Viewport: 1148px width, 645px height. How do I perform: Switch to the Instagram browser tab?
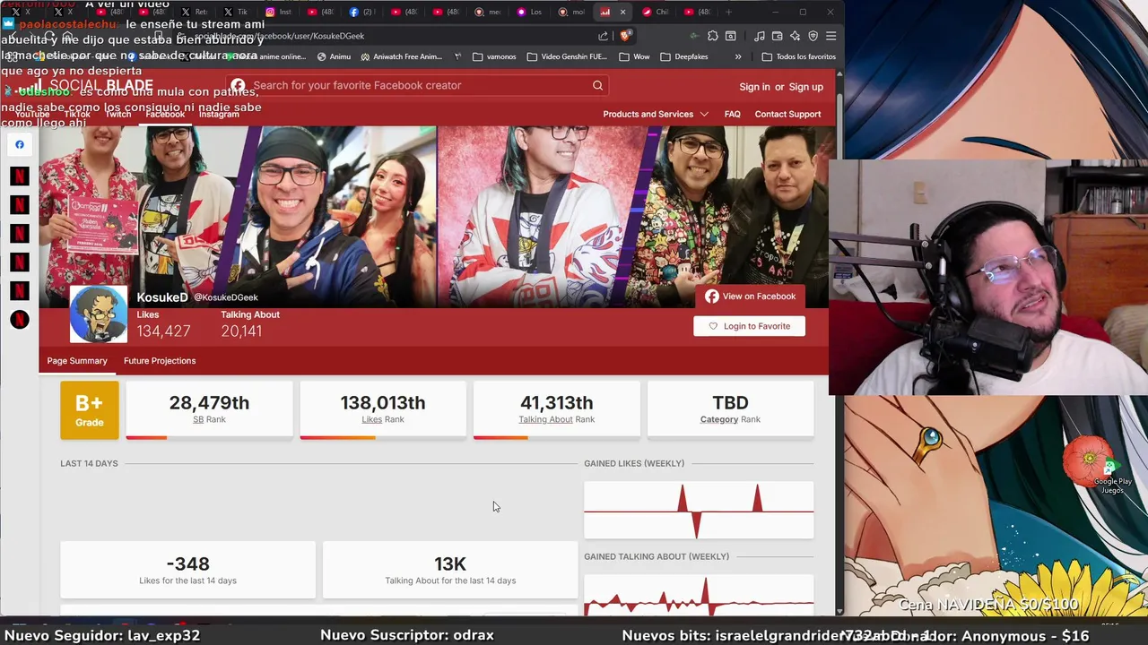(280, 12)
